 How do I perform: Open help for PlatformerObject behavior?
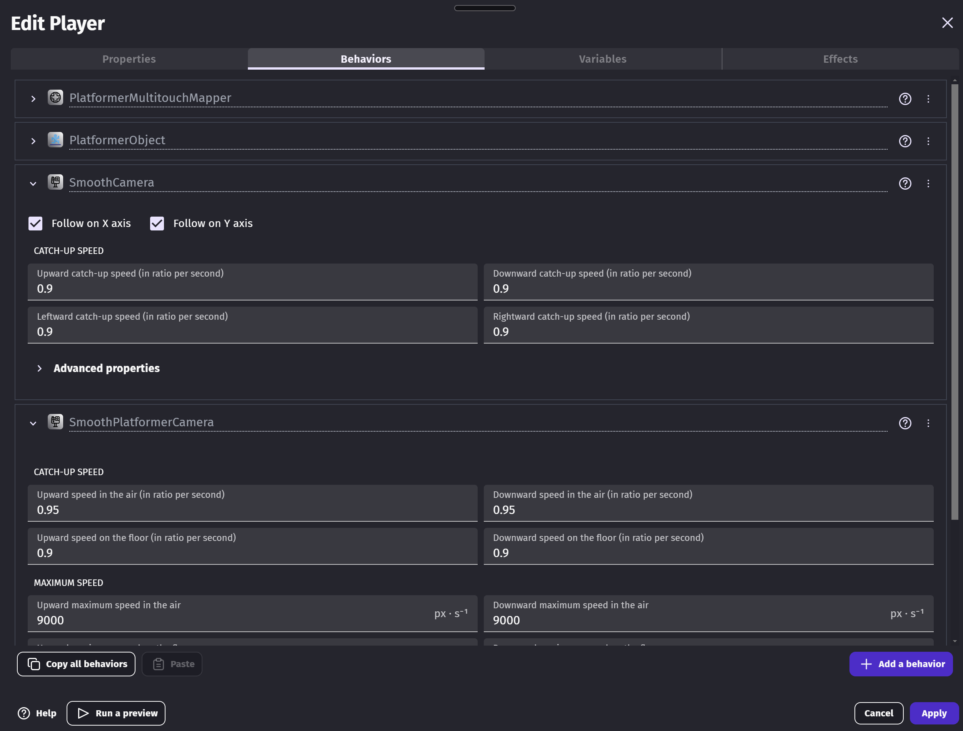coord(904,141)
